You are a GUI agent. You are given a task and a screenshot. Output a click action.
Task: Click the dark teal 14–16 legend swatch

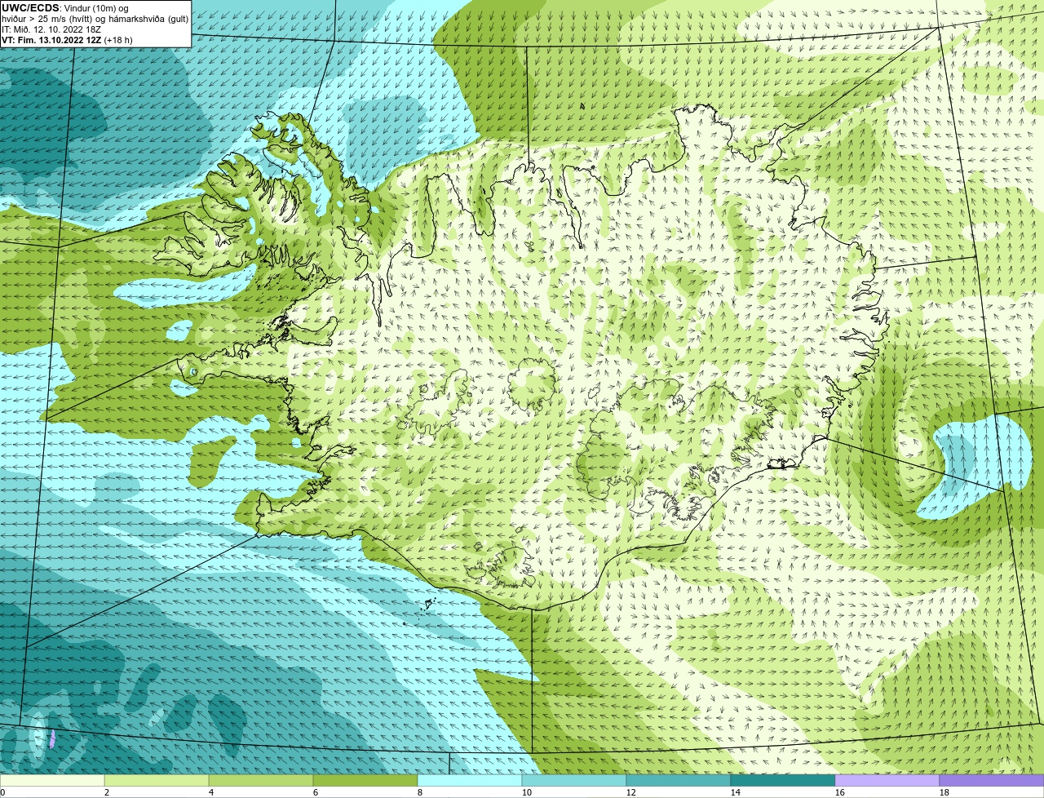coord(783,781)
